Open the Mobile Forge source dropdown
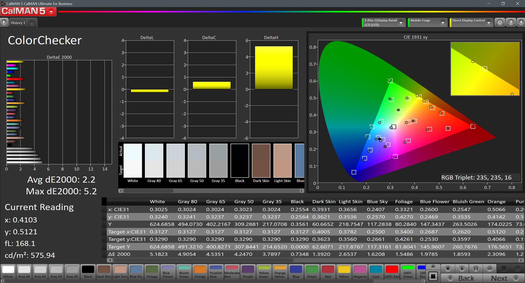 pos(443,23)
